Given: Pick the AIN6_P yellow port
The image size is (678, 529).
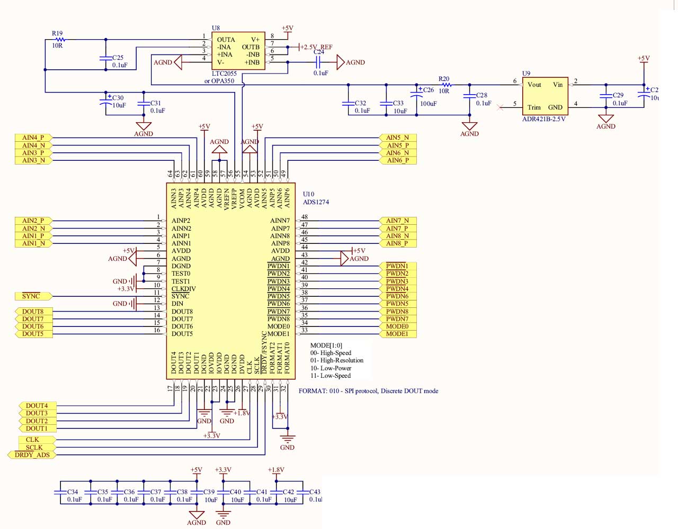Looking at the screenshot, I should point(398,160).
